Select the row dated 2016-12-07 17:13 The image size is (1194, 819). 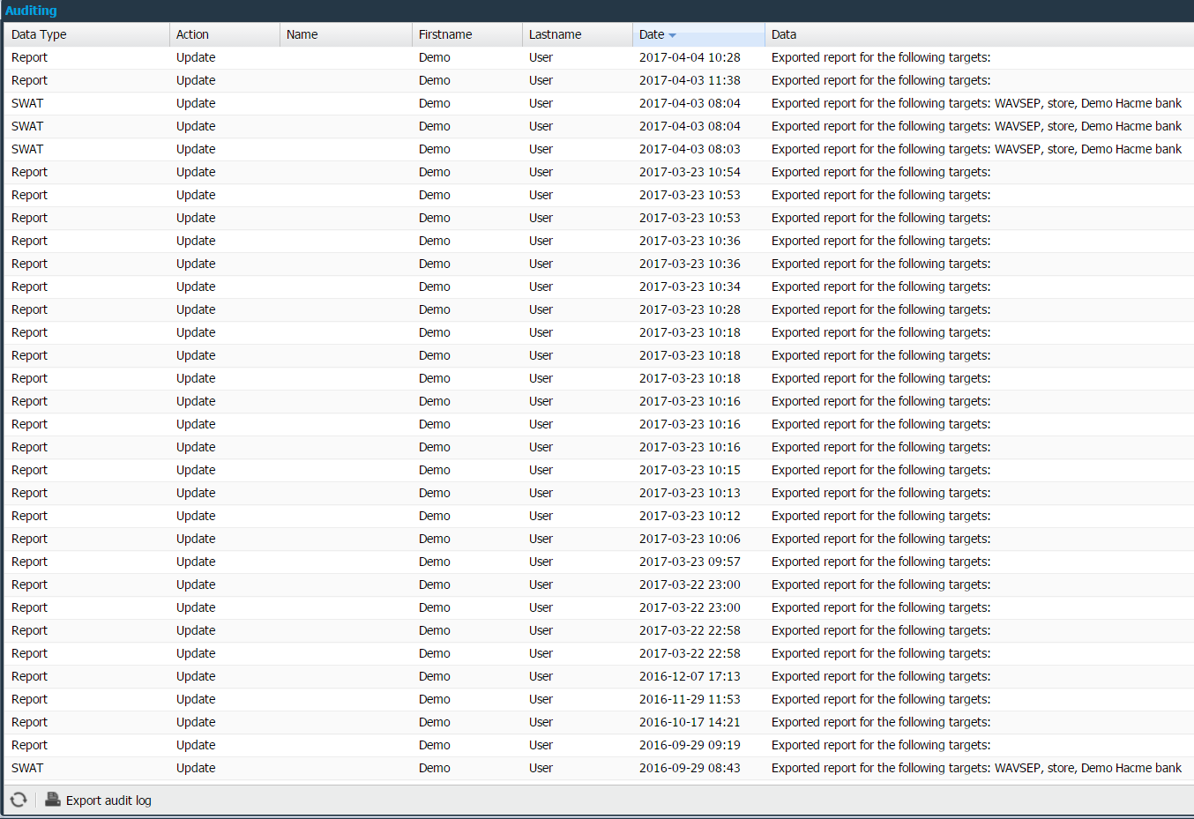click(x=689, y=676)
